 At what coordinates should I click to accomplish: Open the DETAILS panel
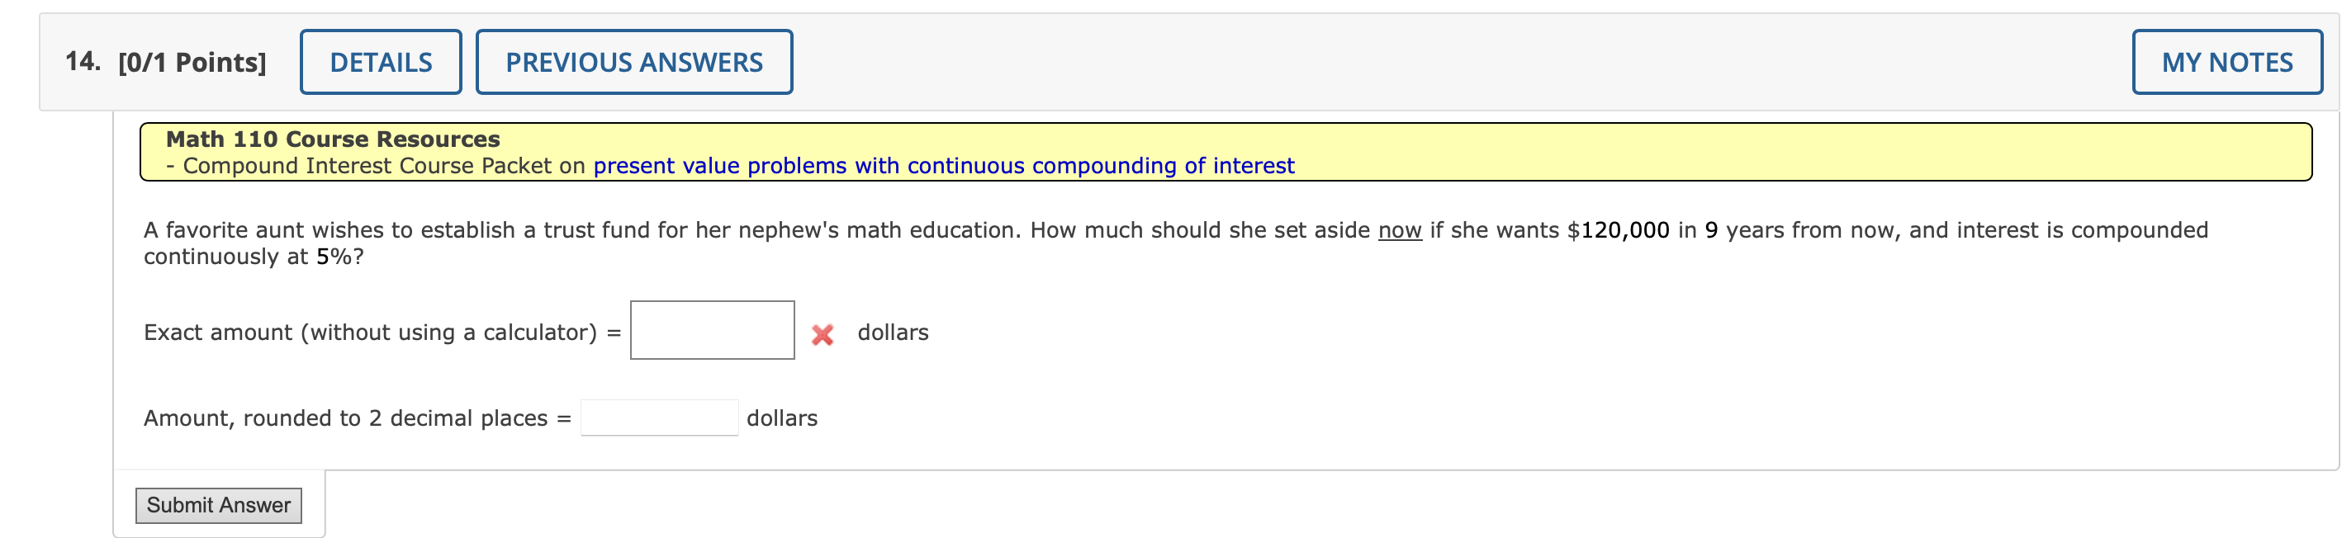coord(380,61)
